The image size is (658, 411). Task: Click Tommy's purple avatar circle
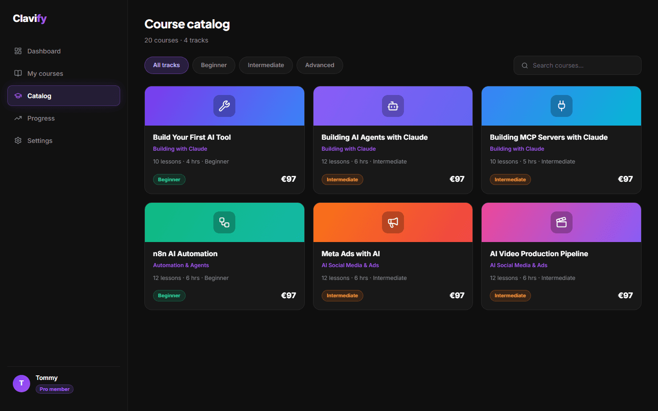21,384
